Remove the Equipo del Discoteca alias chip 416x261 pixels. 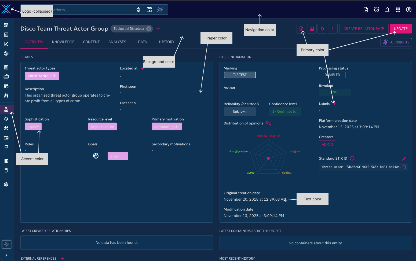point(149,29)
